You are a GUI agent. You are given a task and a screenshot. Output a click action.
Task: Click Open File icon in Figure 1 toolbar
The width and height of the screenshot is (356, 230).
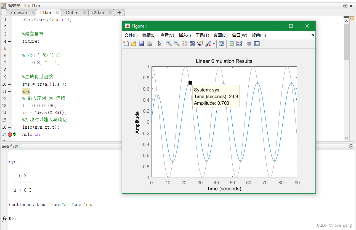[x=134, y=44]
